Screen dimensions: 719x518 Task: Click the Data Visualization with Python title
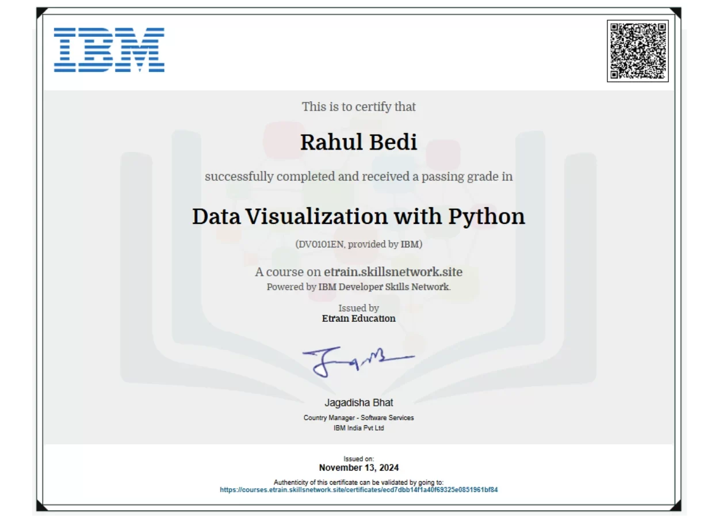coord(359,217)
